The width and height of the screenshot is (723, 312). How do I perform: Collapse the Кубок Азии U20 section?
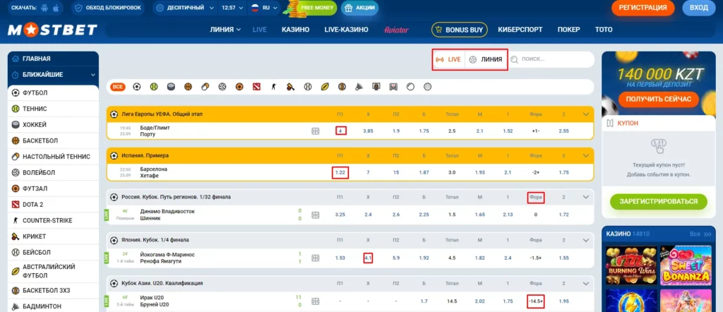tap(586, 283)
